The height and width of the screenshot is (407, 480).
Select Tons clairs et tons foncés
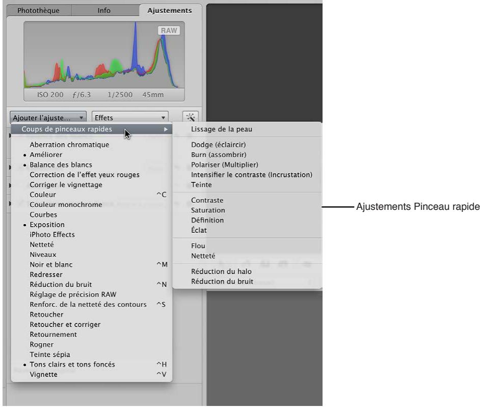coord(92,364)
